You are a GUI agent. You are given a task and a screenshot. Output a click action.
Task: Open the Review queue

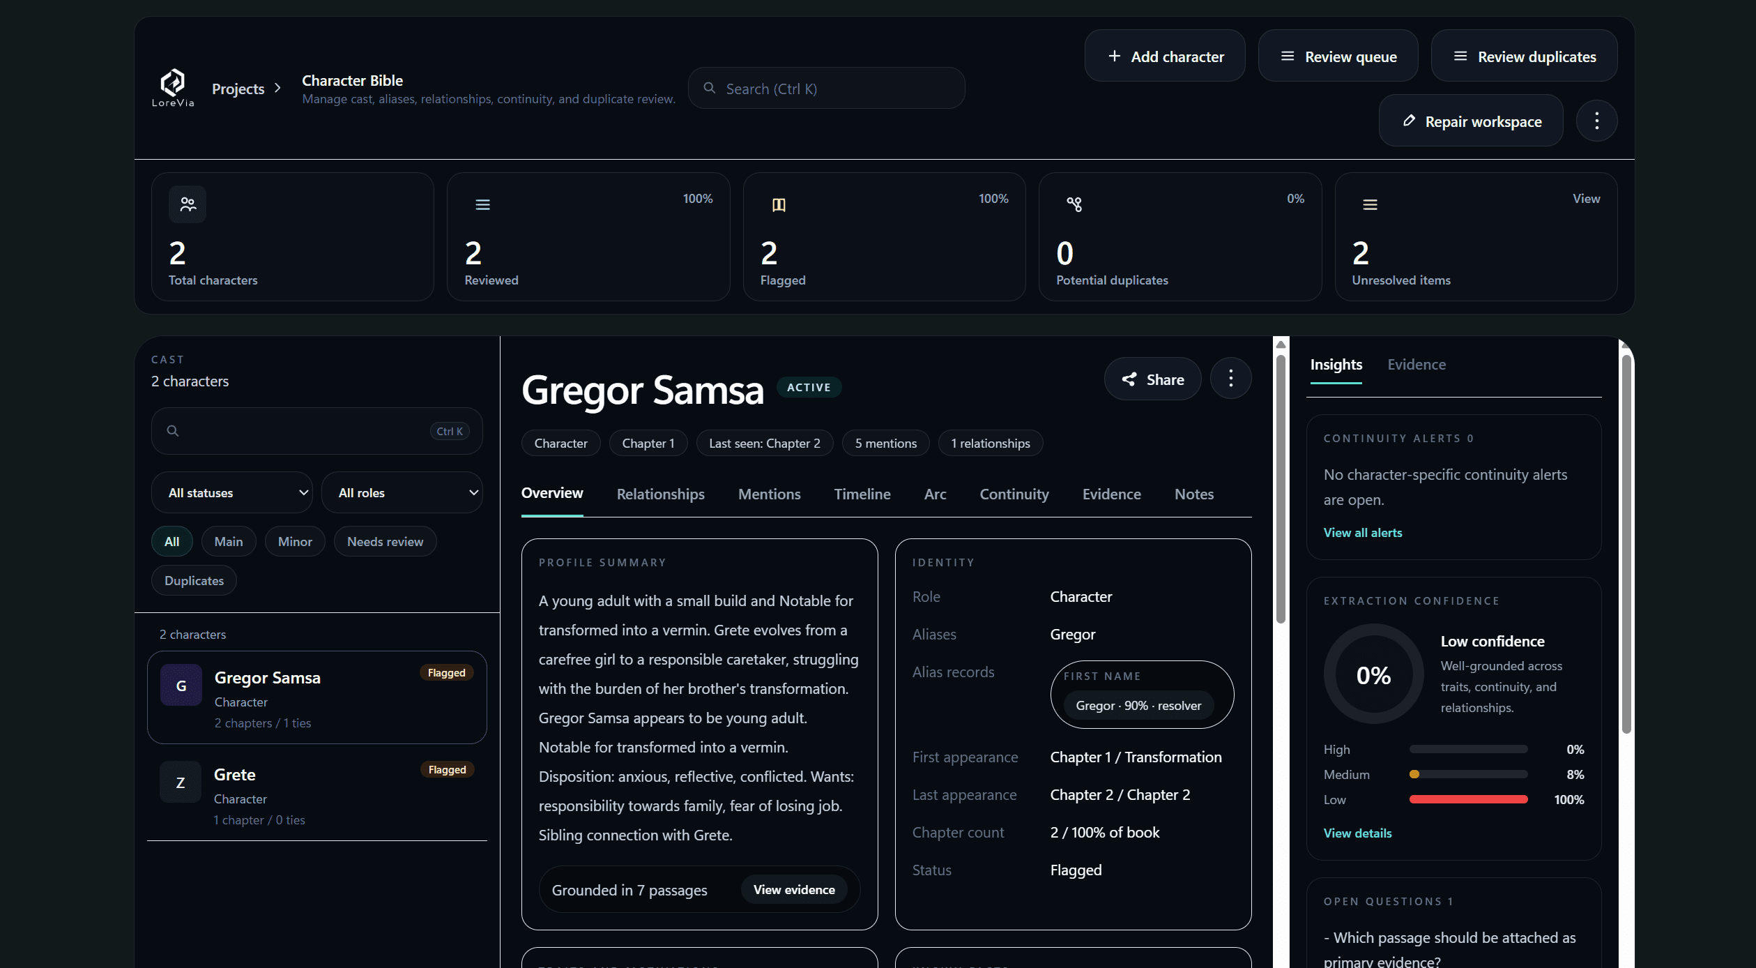1338,56
